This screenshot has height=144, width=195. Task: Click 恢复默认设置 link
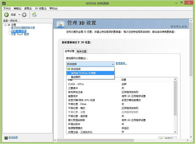click(179, 27)
